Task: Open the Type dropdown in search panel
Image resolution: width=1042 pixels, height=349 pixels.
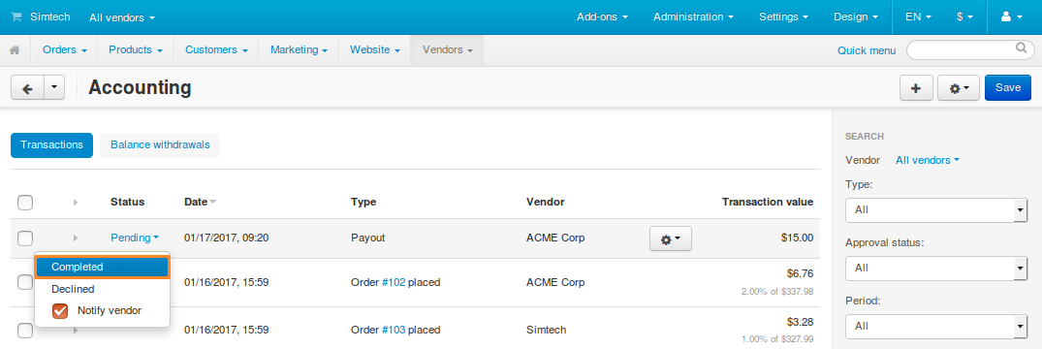Action: pyautogui.click(x=936, y=209)
